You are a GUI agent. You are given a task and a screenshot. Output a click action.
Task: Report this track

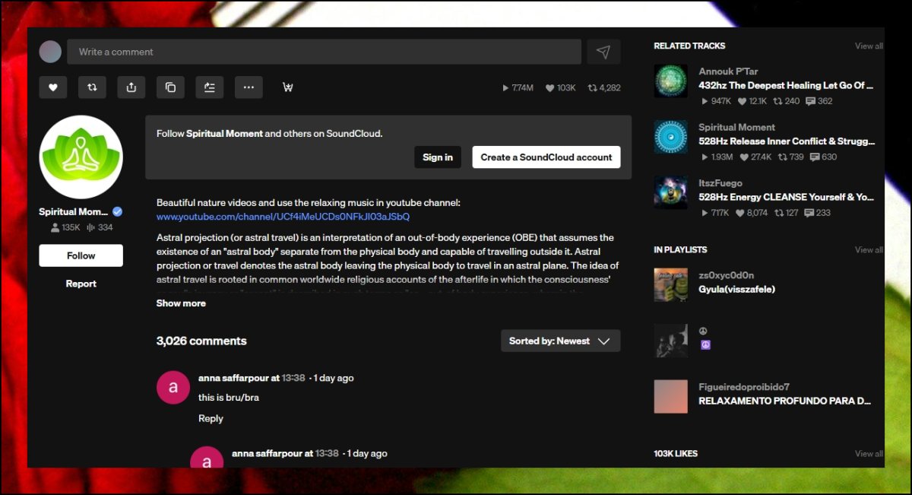click(x=81, y=284)
